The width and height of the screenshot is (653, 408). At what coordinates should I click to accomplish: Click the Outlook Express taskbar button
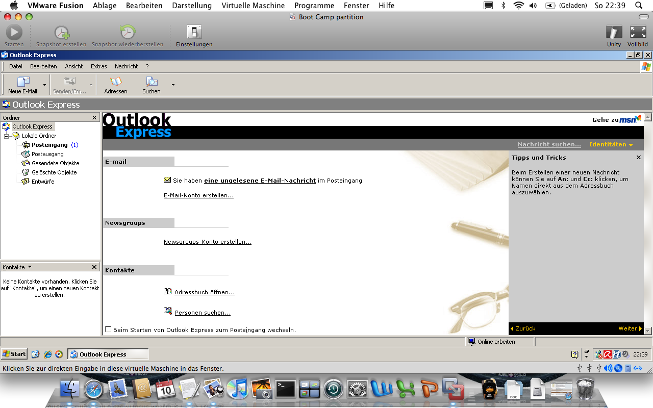click(108, 354)
